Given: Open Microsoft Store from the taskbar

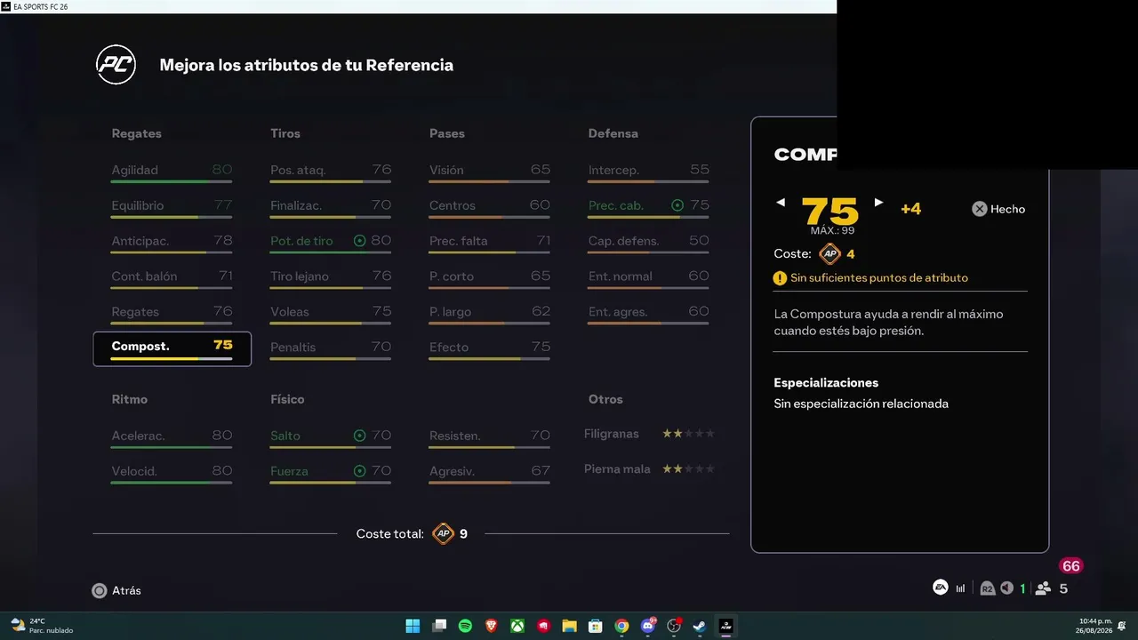Looking at the screenshot, I should pos(596,626).
